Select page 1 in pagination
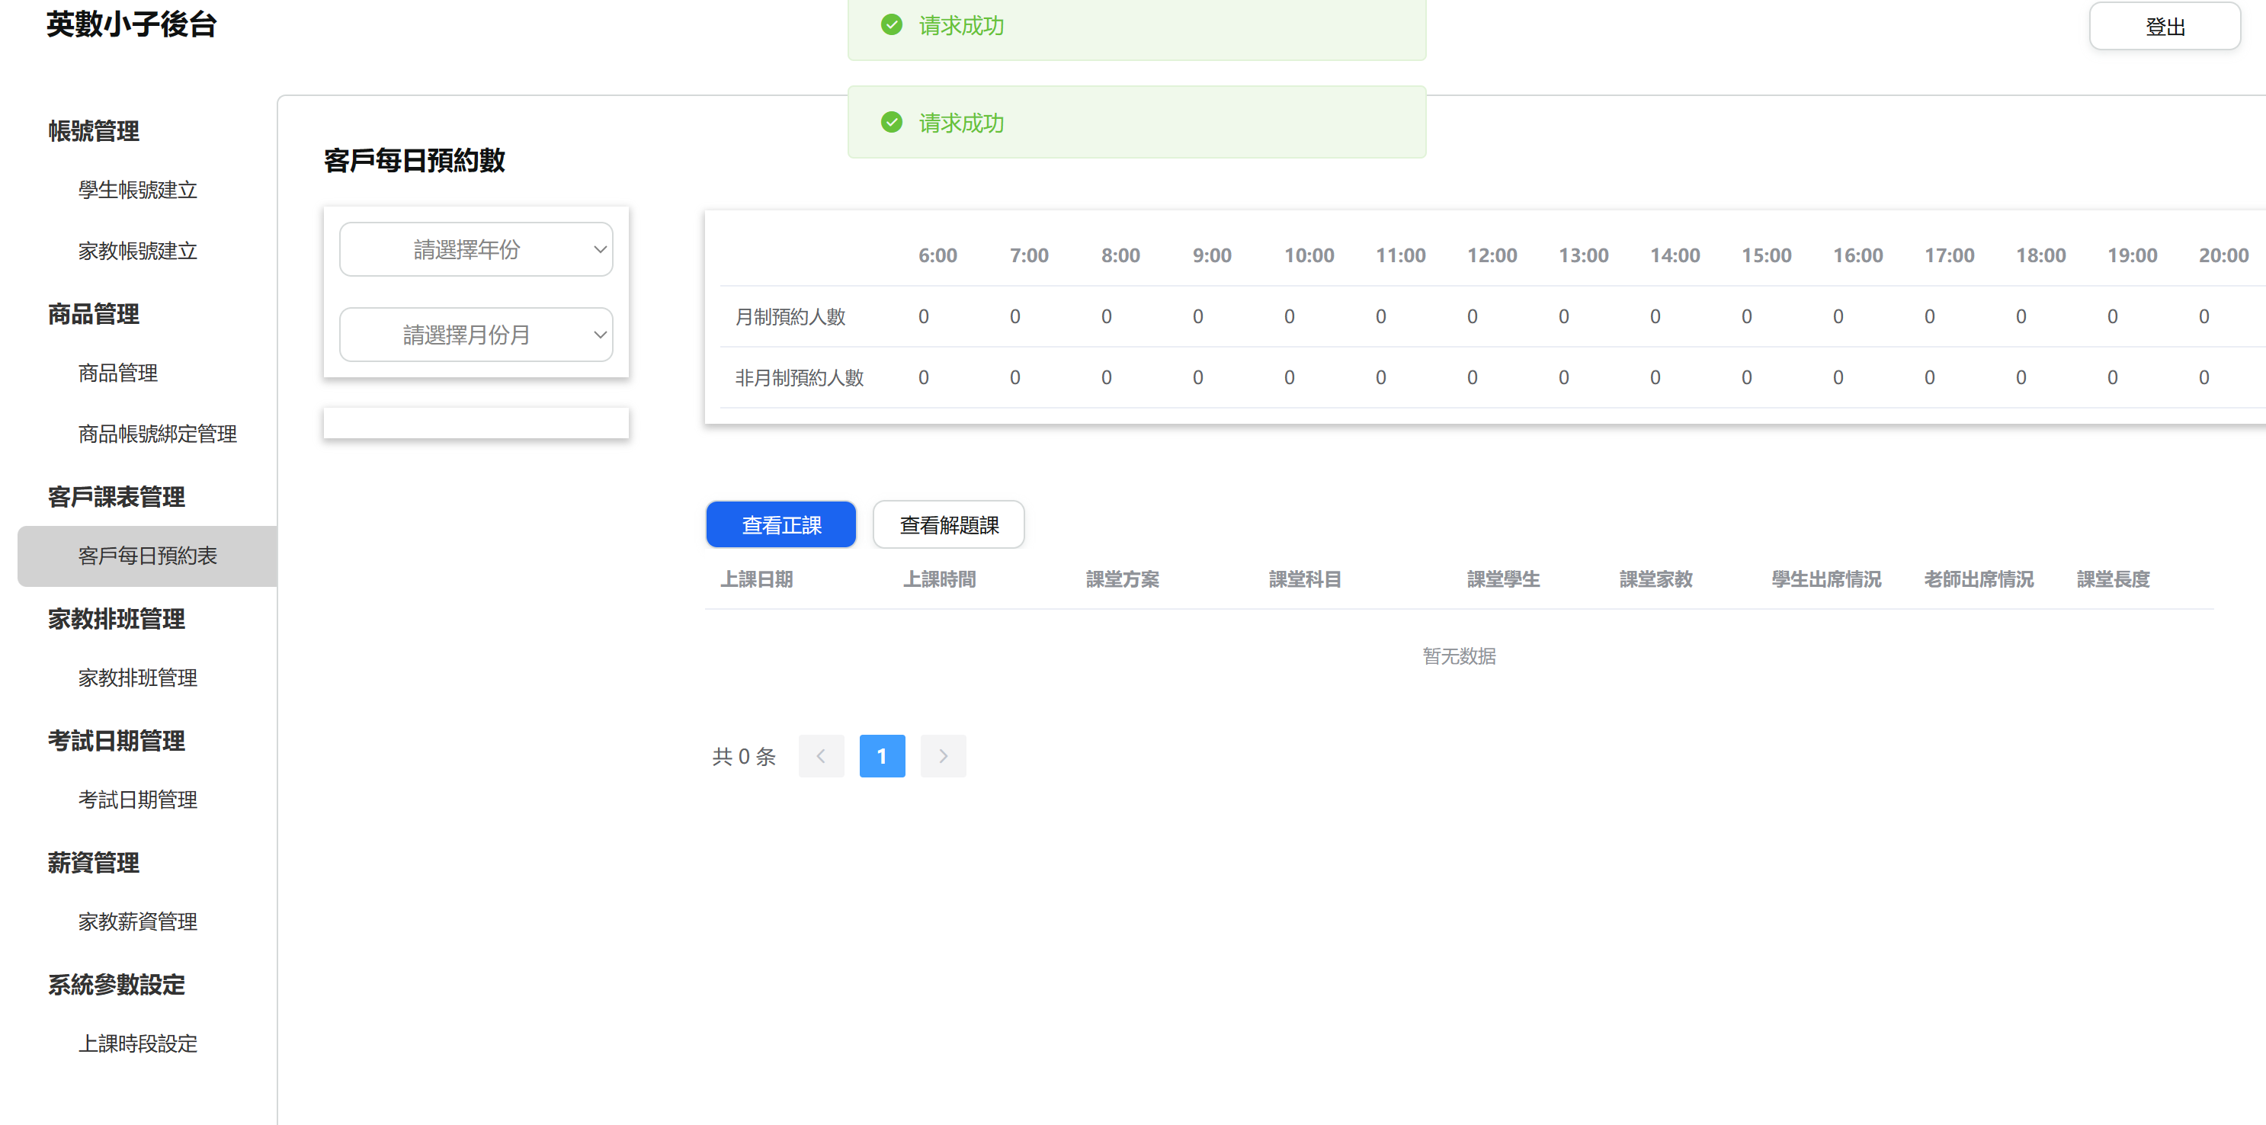Screen dimensions: 2266x1125 [881, 755]
